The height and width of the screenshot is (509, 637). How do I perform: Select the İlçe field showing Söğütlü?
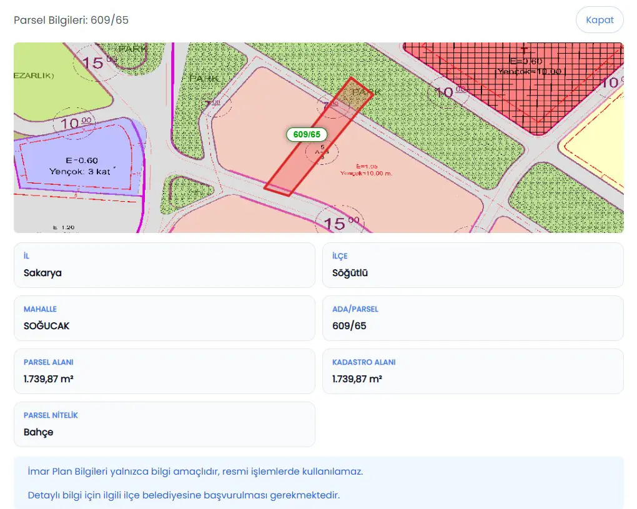point(473,265)
